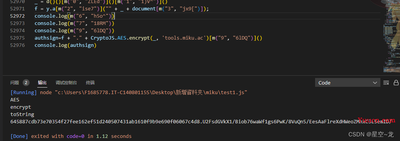Click line number 52974 in the gutter
Screen dimensions: 400x141
click(x=17, y=31)
